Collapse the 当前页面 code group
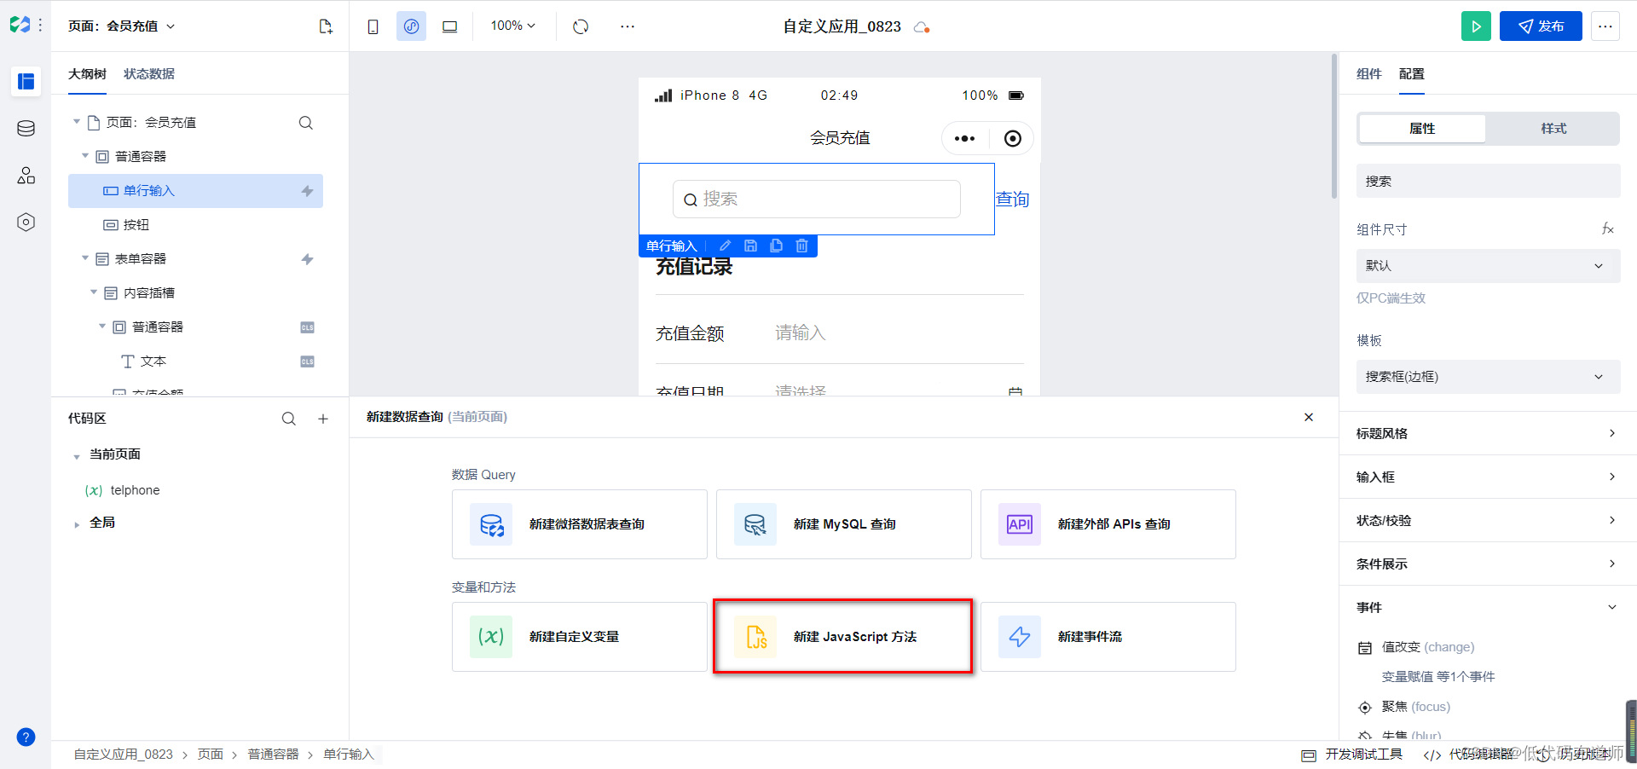The height and width of the screenshot is (769, 1637). tap(77, 456)
